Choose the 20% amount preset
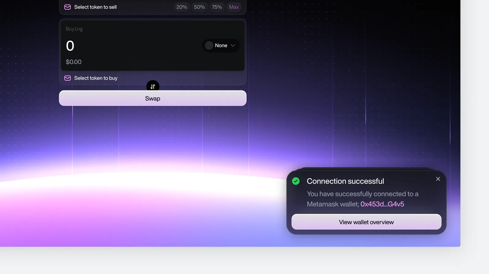Image resolution: width=489 pixels, height=274 pixels. 182,7
